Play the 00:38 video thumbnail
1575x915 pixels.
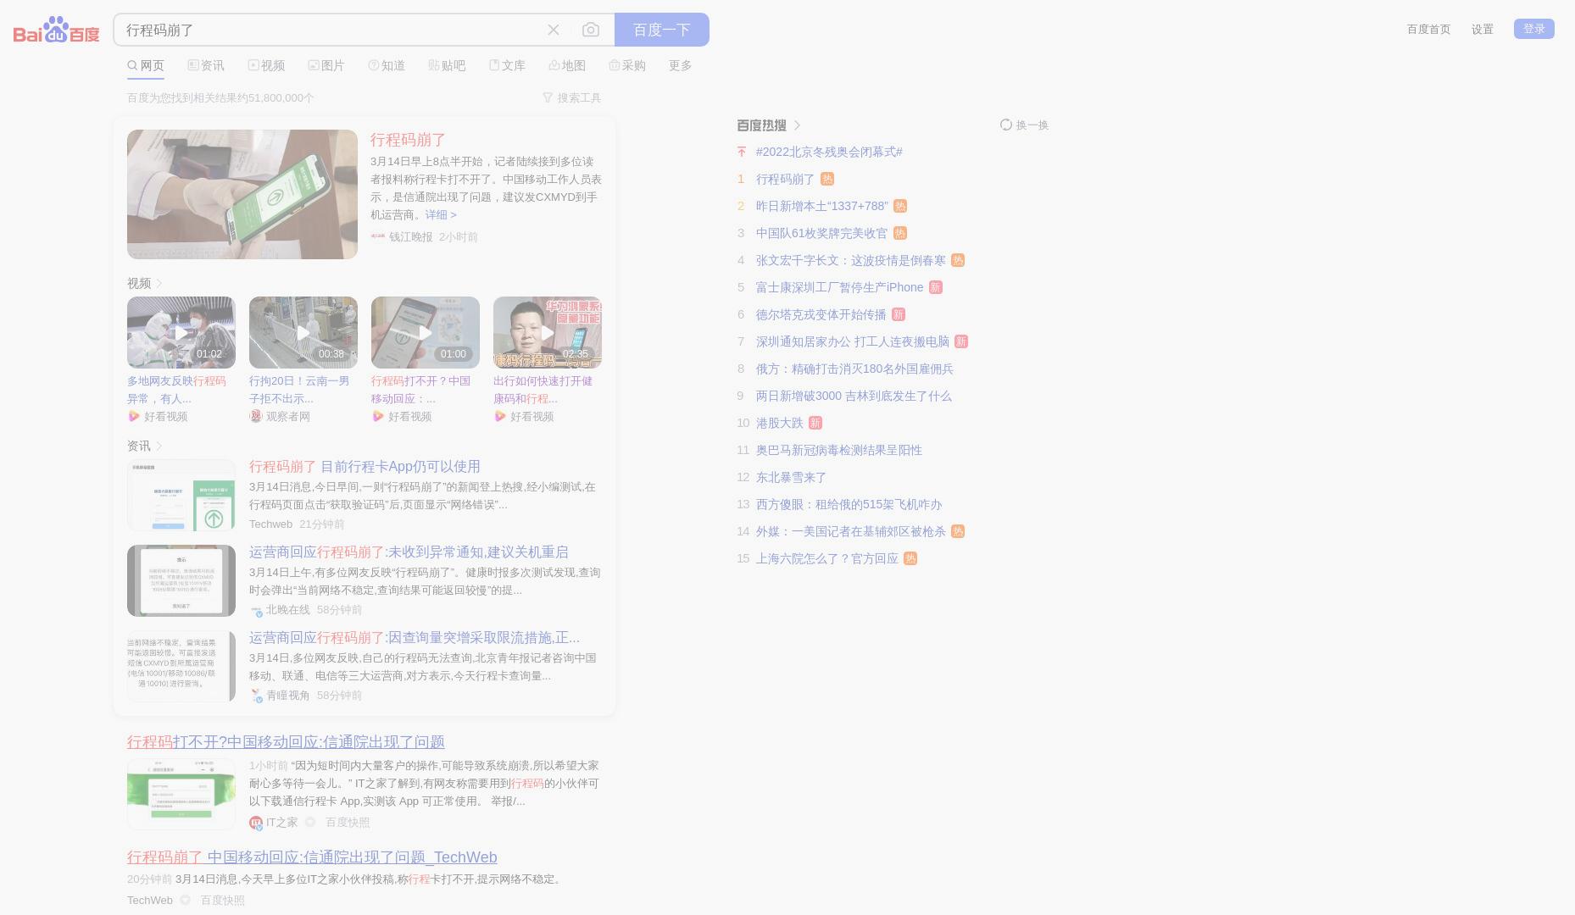[x=303, y=332]
